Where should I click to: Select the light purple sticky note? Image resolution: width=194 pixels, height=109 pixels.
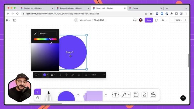click(x=93, y=96)
